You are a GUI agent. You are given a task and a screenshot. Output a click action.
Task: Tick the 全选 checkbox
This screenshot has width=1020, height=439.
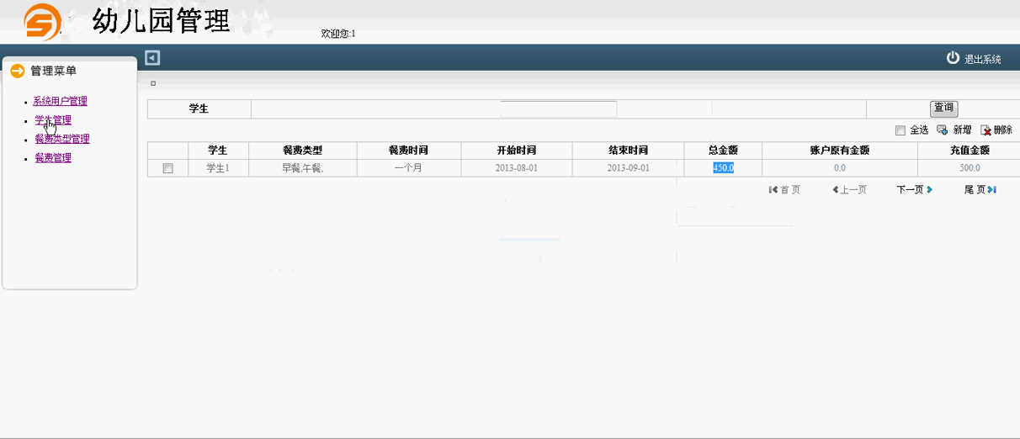[900, 130]
